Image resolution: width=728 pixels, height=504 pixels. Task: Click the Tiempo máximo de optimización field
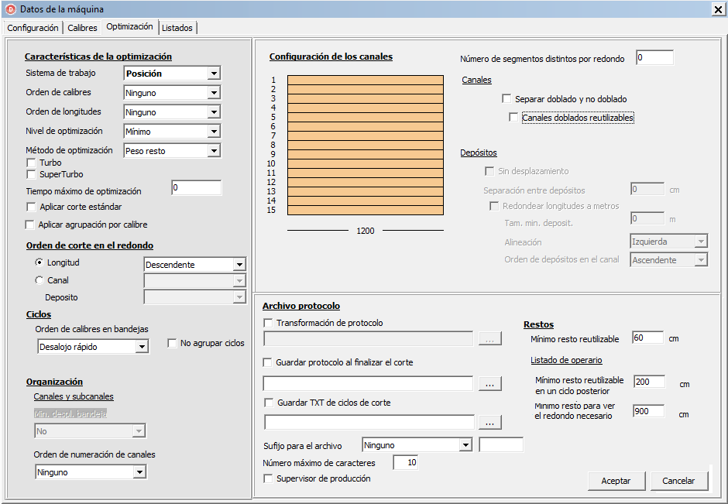point(197,187)
